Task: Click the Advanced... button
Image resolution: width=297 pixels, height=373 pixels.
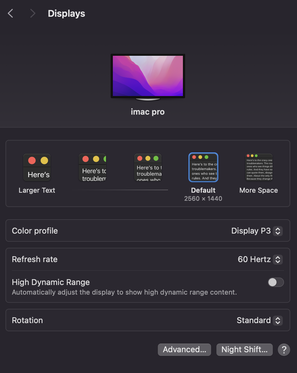Action: click(x=184, y=350)
